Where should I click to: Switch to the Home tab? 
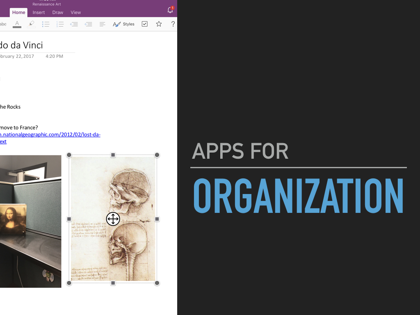point(18,12)
